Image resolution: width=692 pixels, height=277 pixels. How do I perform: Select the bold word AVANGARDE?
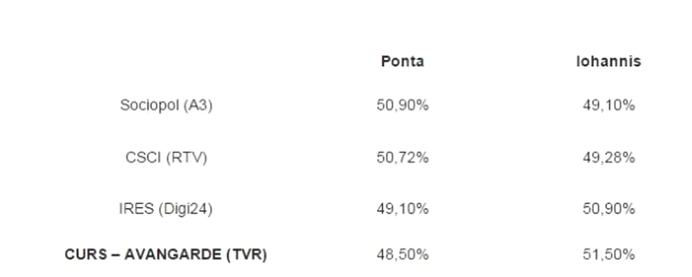coord(173,254)
